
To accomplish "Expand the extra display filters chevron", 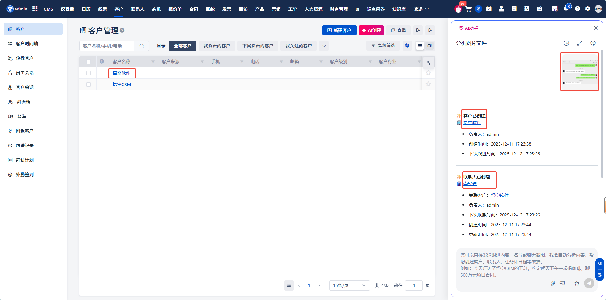I will 324,46.
